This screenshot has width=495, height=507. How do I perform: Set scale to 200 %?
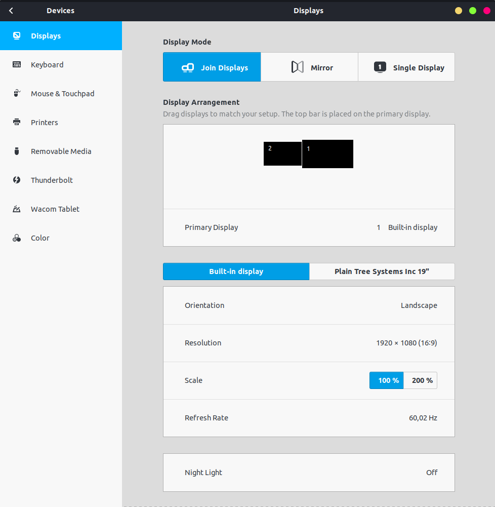tap(421, 380)
